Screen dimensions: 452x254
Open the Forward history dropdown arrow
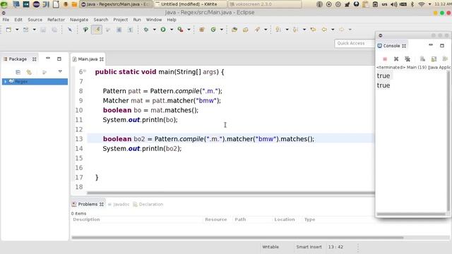point(350,30)
